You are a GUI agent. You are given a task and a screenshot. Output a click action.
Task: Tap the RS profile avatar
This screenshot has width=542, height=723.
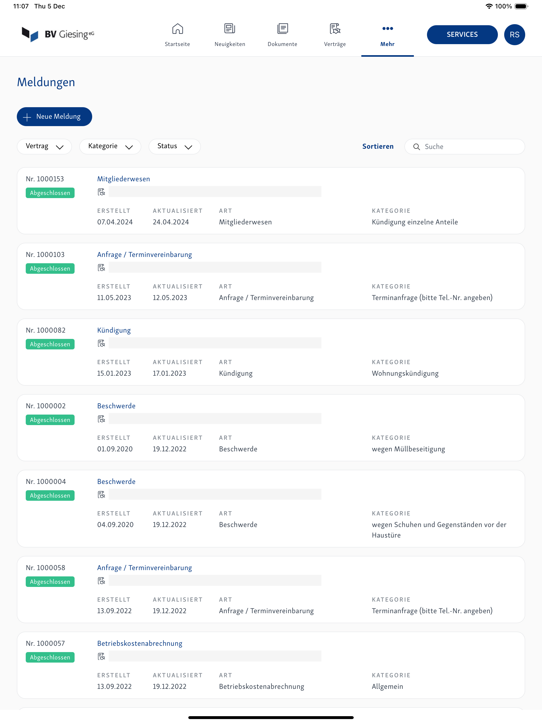514,35
